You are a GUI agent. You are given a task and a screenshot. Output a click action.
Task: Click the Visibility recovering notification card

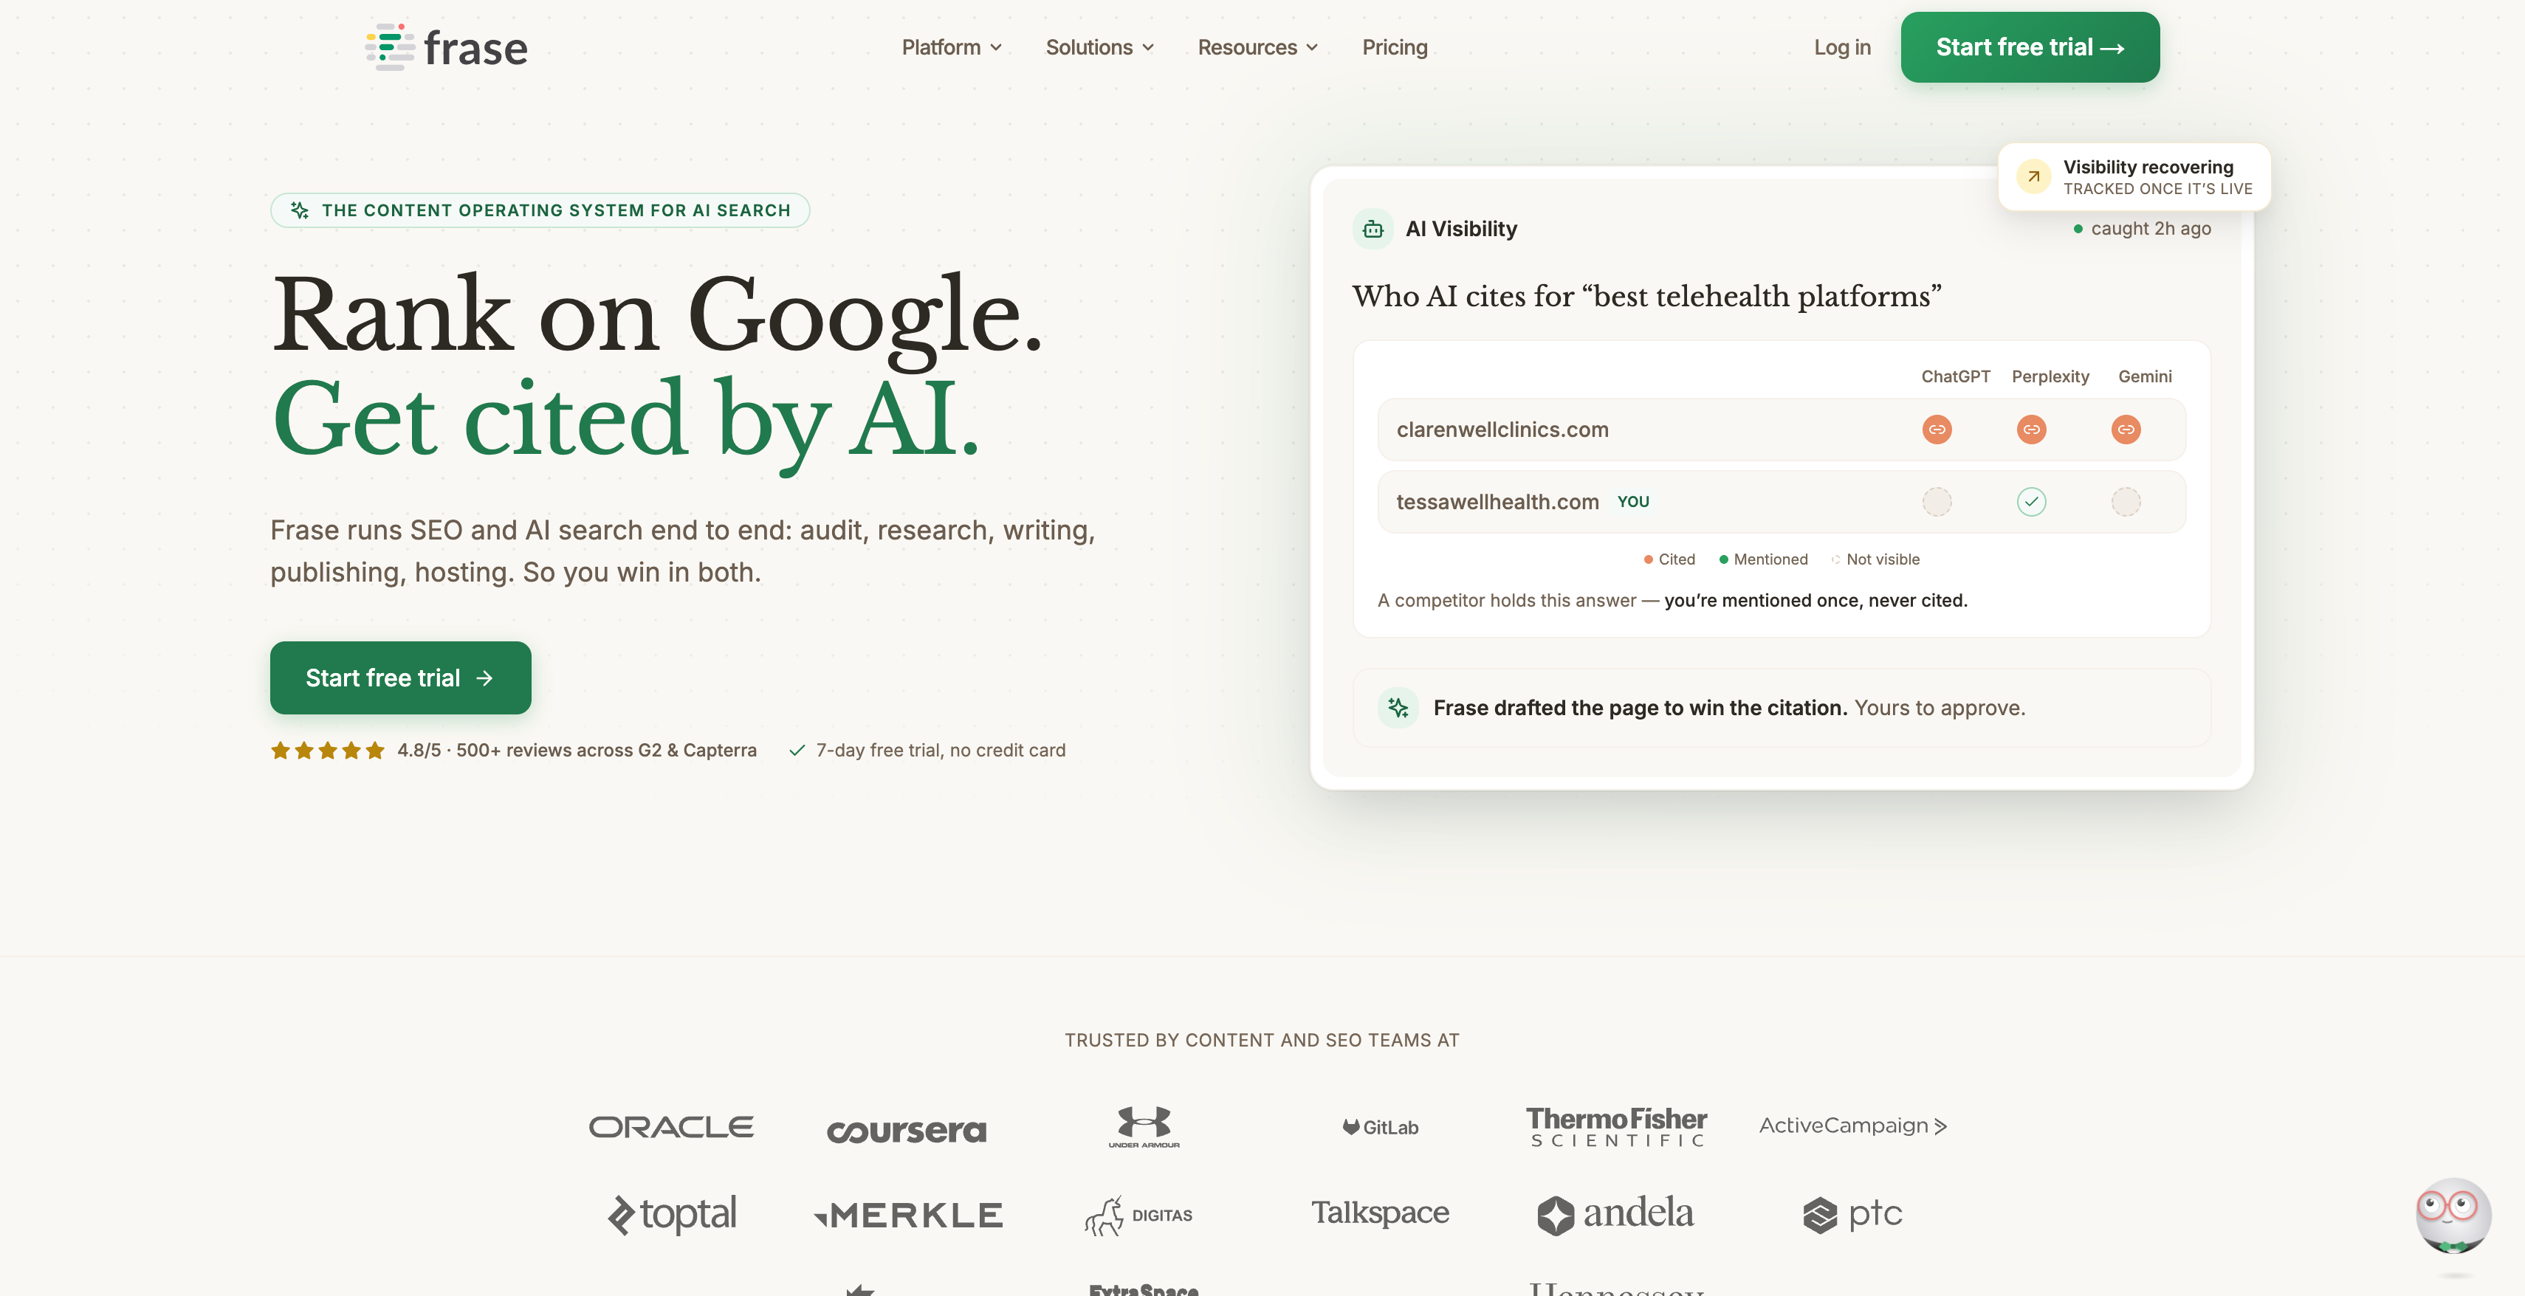click(2134, 177)
